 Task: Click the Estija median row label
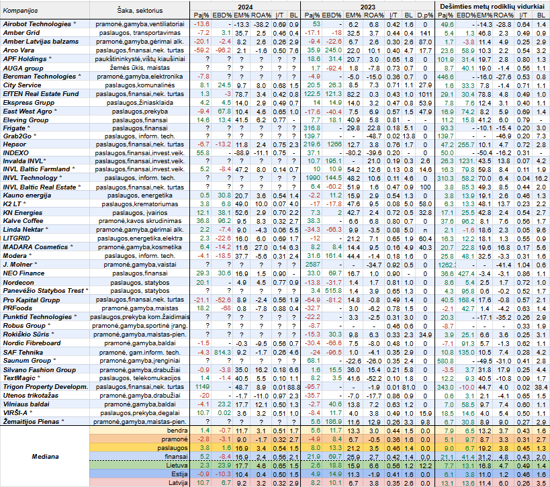179,474
